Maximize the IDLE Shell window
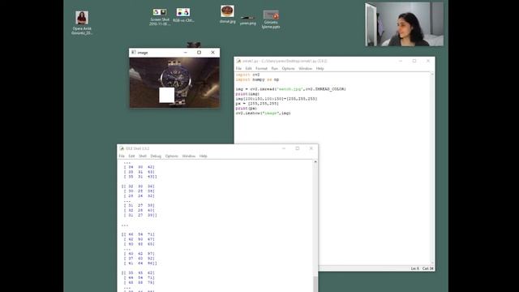Viewport: 519px width, 292px height. click(298, 148)
